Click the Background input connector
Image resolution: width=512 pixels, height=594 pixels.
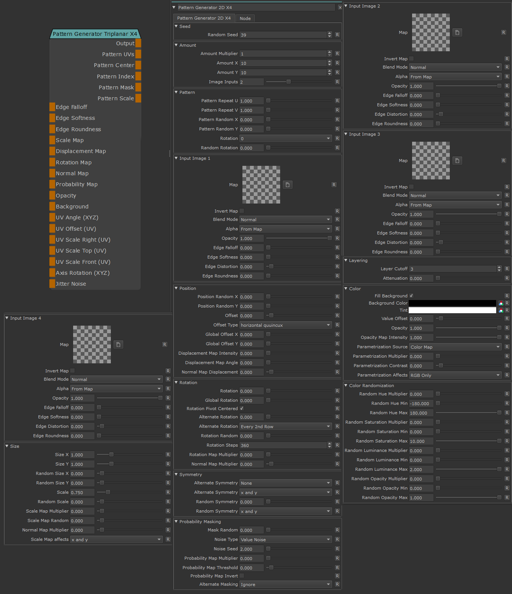[52, 207]
